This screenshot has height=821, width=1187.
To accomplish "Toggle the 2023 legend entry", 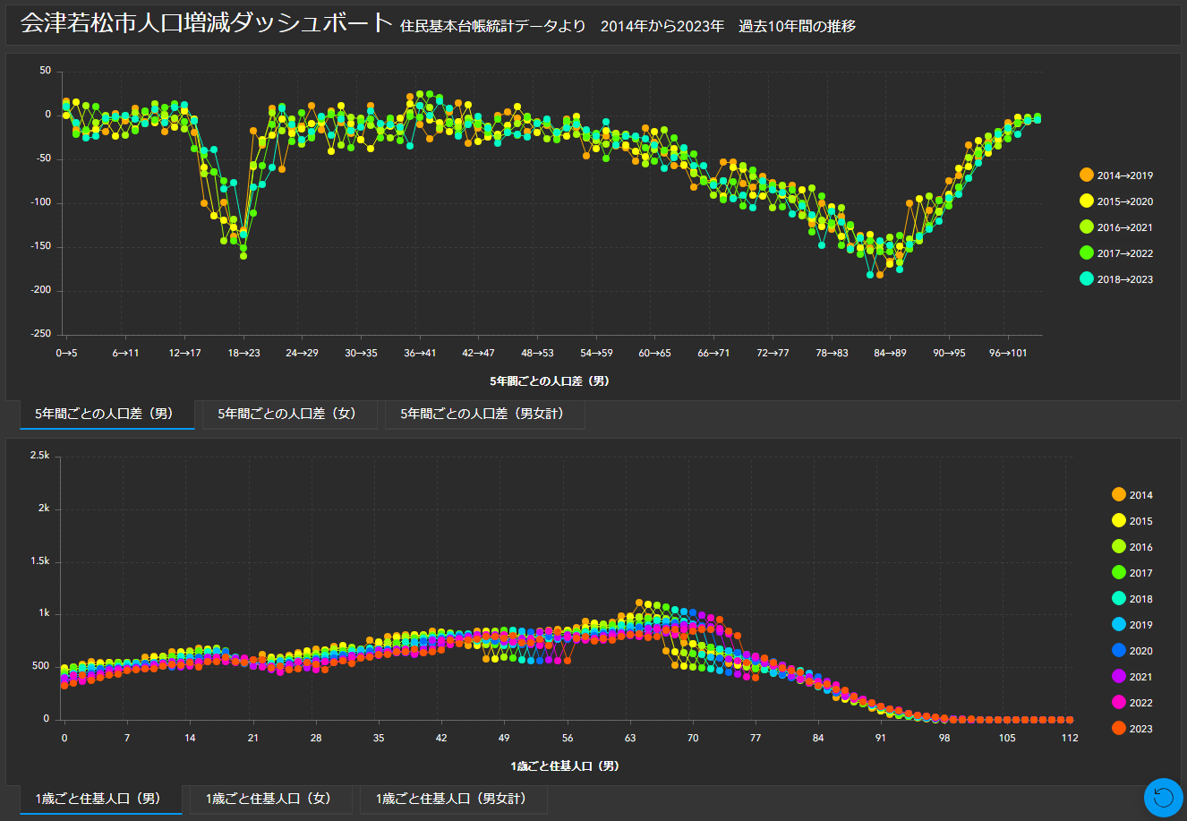I will tap(1132, 729).
